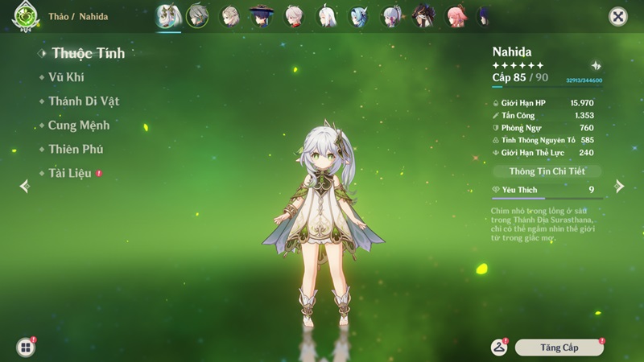The image size is (644, 362).
Task: Switch to the Cung Mệnh section
Action: point(78,125)
